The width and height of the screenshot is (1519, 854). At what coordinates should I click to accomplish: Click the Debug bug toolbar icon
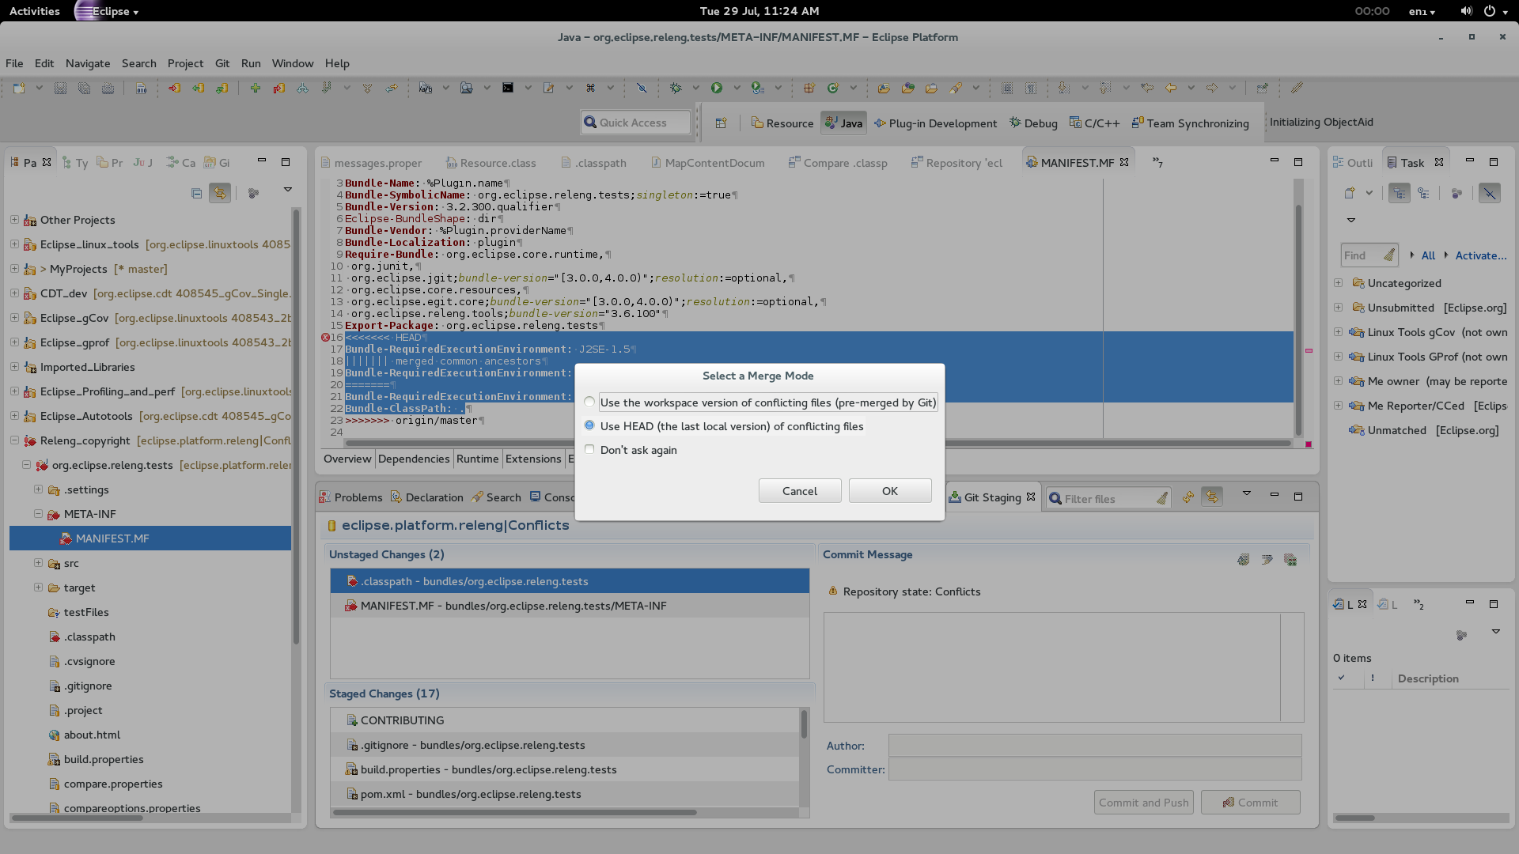click(x=676, y=88)
